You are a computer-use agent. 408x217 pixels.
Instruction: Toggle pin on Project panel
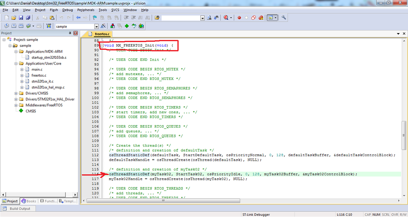click(x=70, y=33)
